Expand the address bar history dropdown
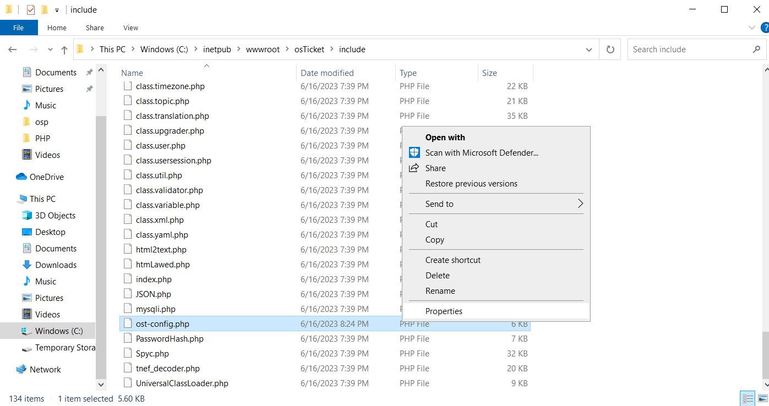 pyautogui.click(x=588, y=50)
